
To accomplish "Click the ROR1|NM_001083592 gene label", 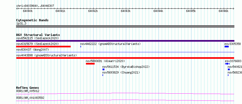I will point(30,98).
